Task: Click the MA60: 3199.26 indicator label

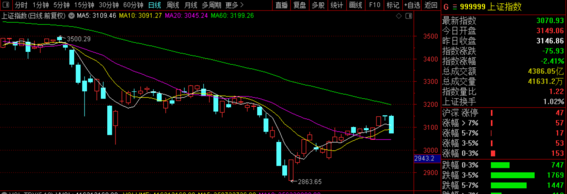Action: click(x=232, y=16)
